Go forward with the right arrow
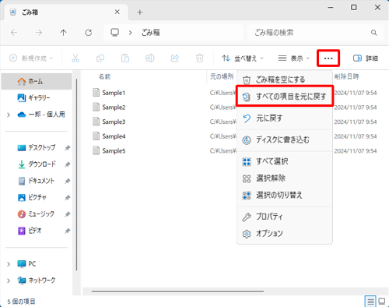The width and height of the screenshot is (389, 307). (x=39, y=33)
